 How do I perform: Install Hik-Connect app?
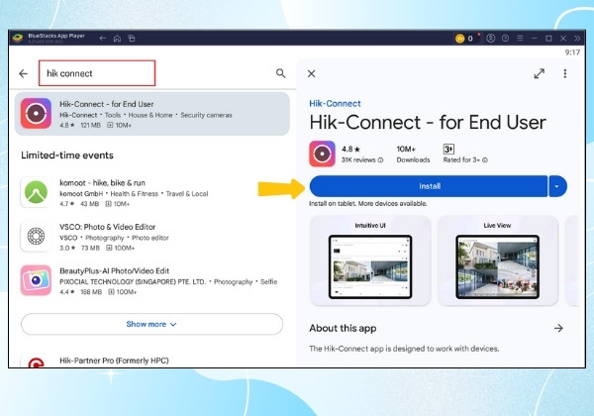click(429, 186)
